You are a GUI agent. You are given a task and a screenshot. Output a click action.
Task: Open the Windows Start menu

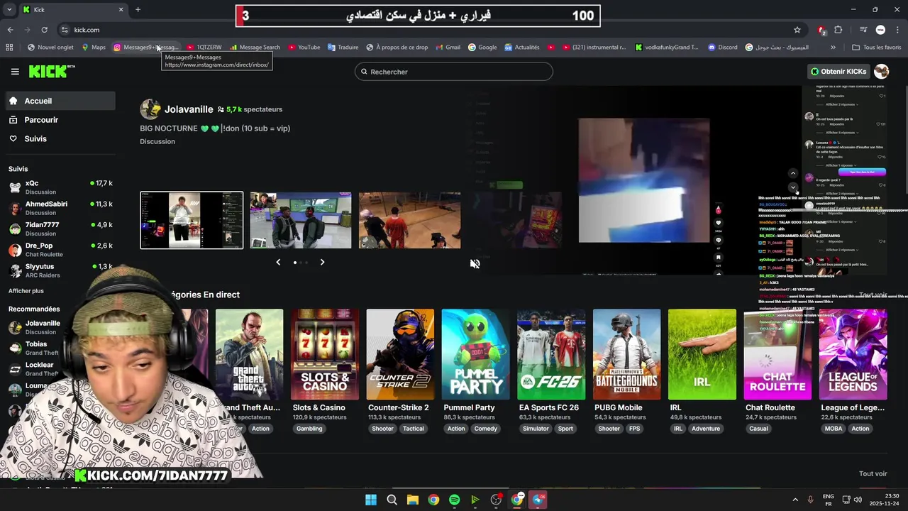(x=371, y=500)
